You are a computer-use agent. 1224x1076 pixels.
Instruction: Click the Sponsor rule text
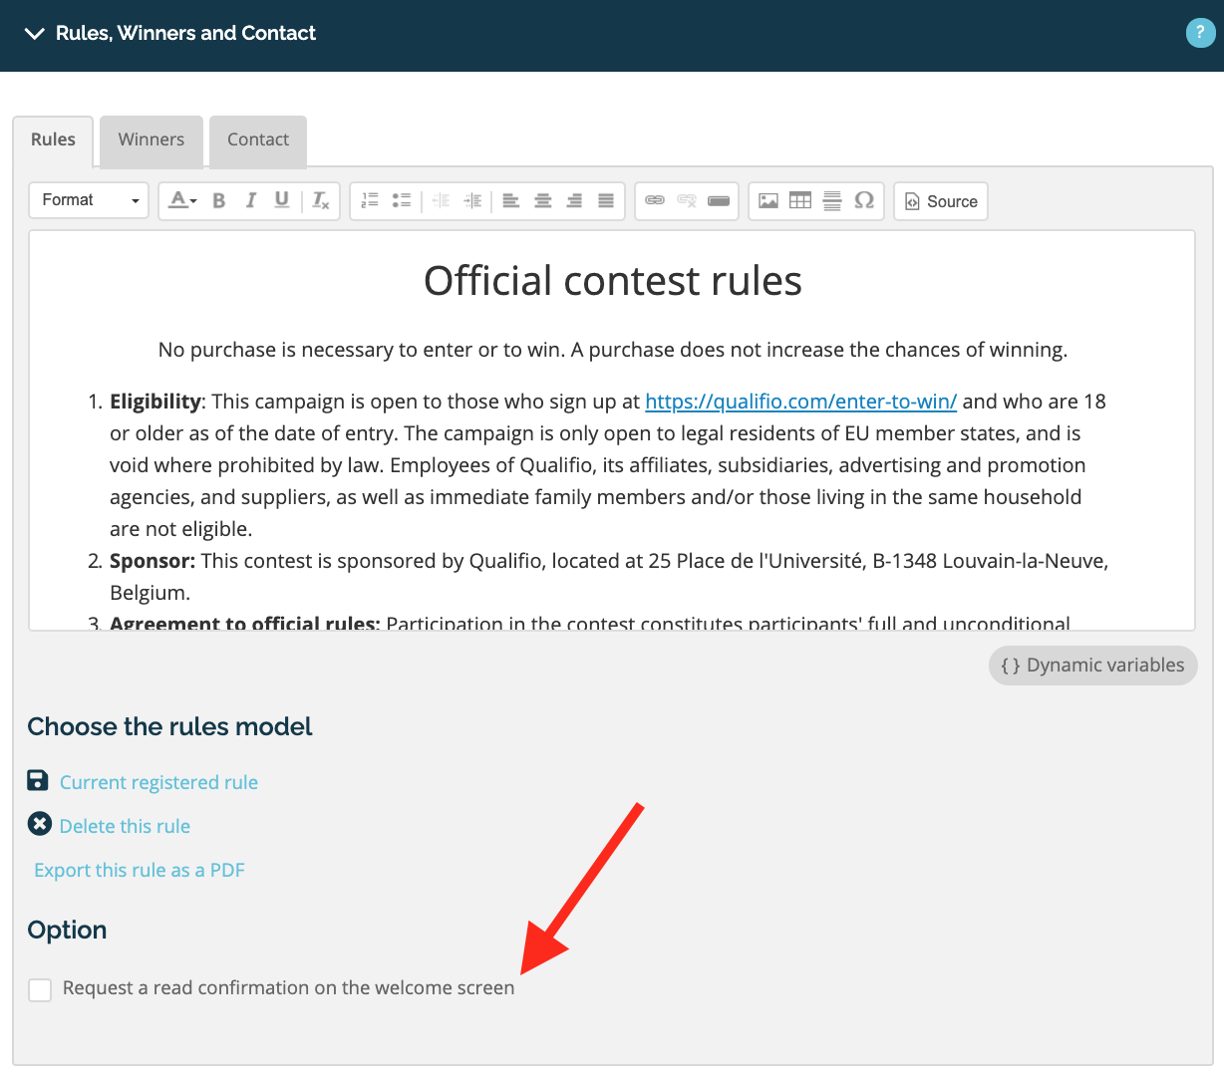click(x=609, y=577)
